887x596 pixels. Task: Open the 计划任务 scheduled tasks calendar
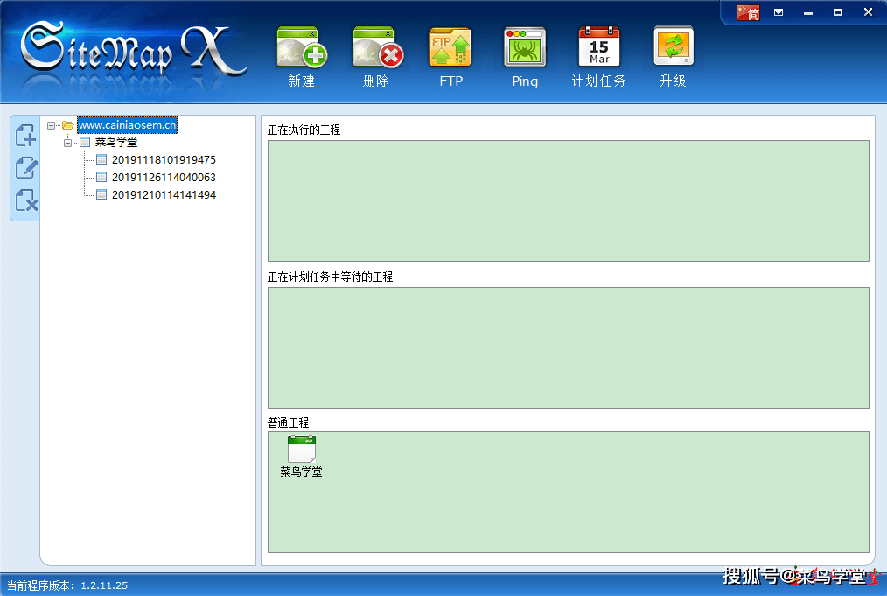point(599,47)
